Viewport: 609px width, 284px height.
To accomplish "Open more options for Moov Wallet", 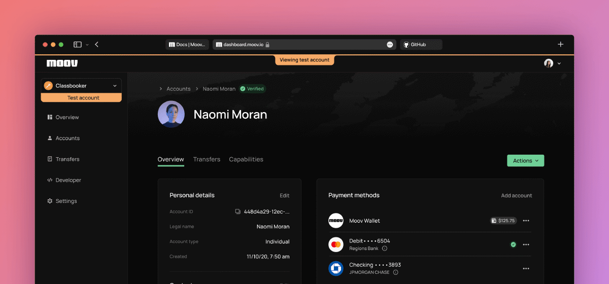I will pyautogui.click(x=526, y=221).
